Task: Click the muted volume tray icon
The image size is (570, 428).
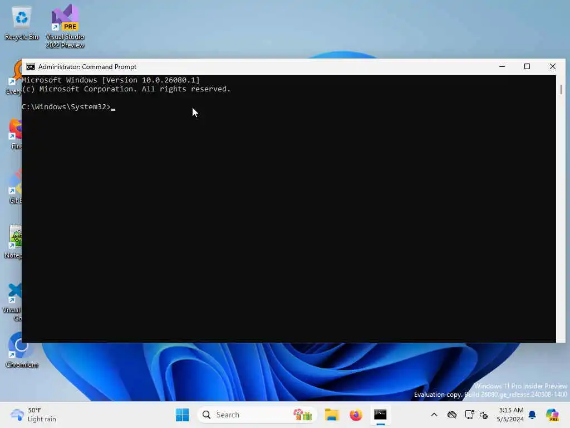Action: 484,415
